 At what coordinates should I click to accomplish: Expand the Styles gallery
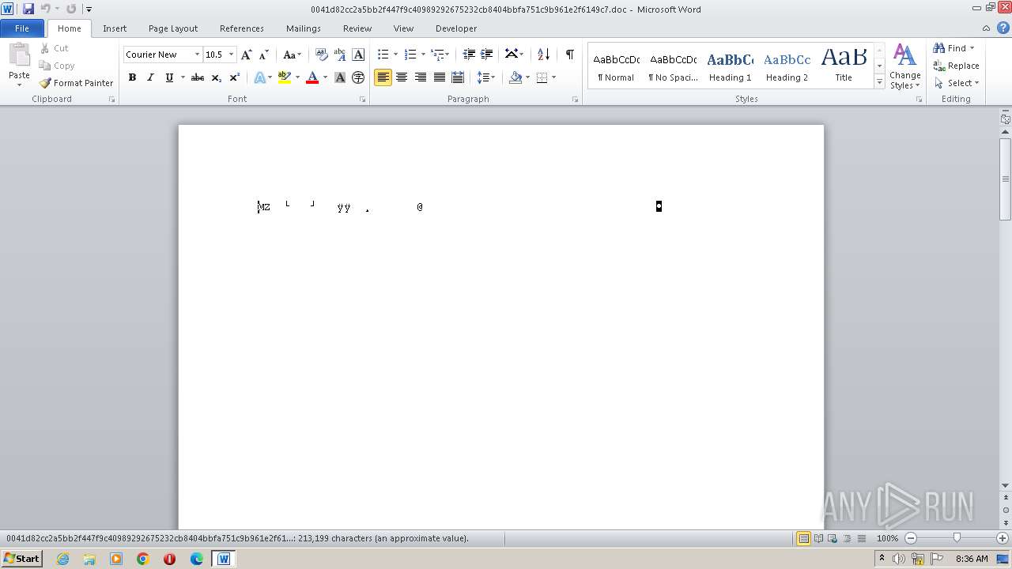tap(879, 81)
